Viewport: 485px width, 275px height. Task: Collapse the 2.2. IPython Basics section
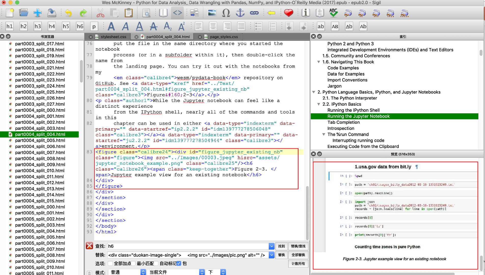point(319,104)
